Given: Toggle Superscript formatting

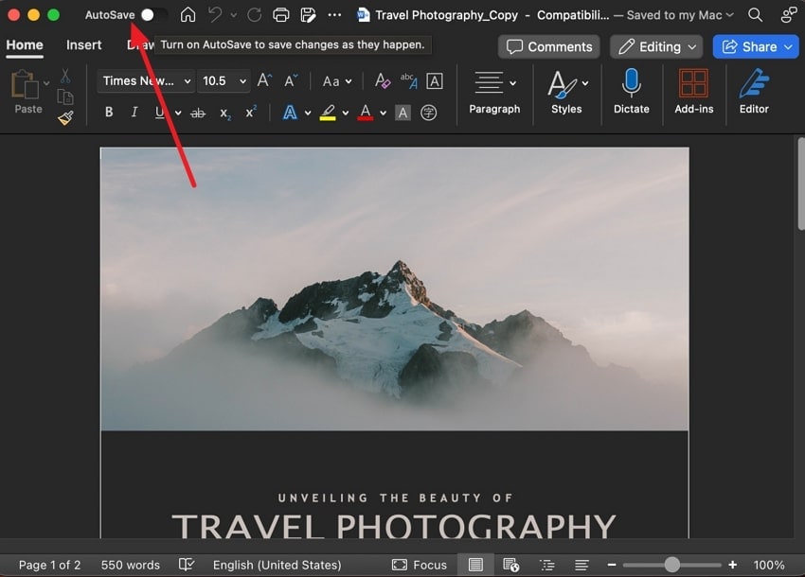Looking at the screenshot, I should pyautogui.click(x=251, y=112).
